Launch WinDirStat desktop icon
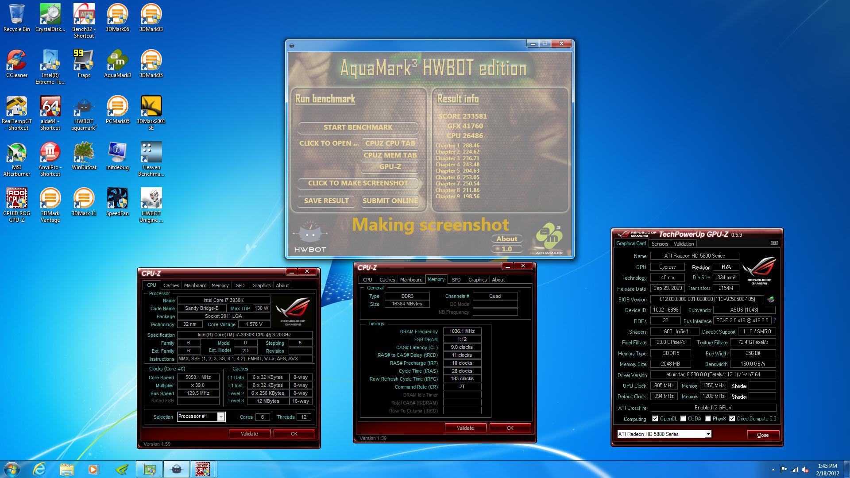850x478 pixels. [84, 156]
